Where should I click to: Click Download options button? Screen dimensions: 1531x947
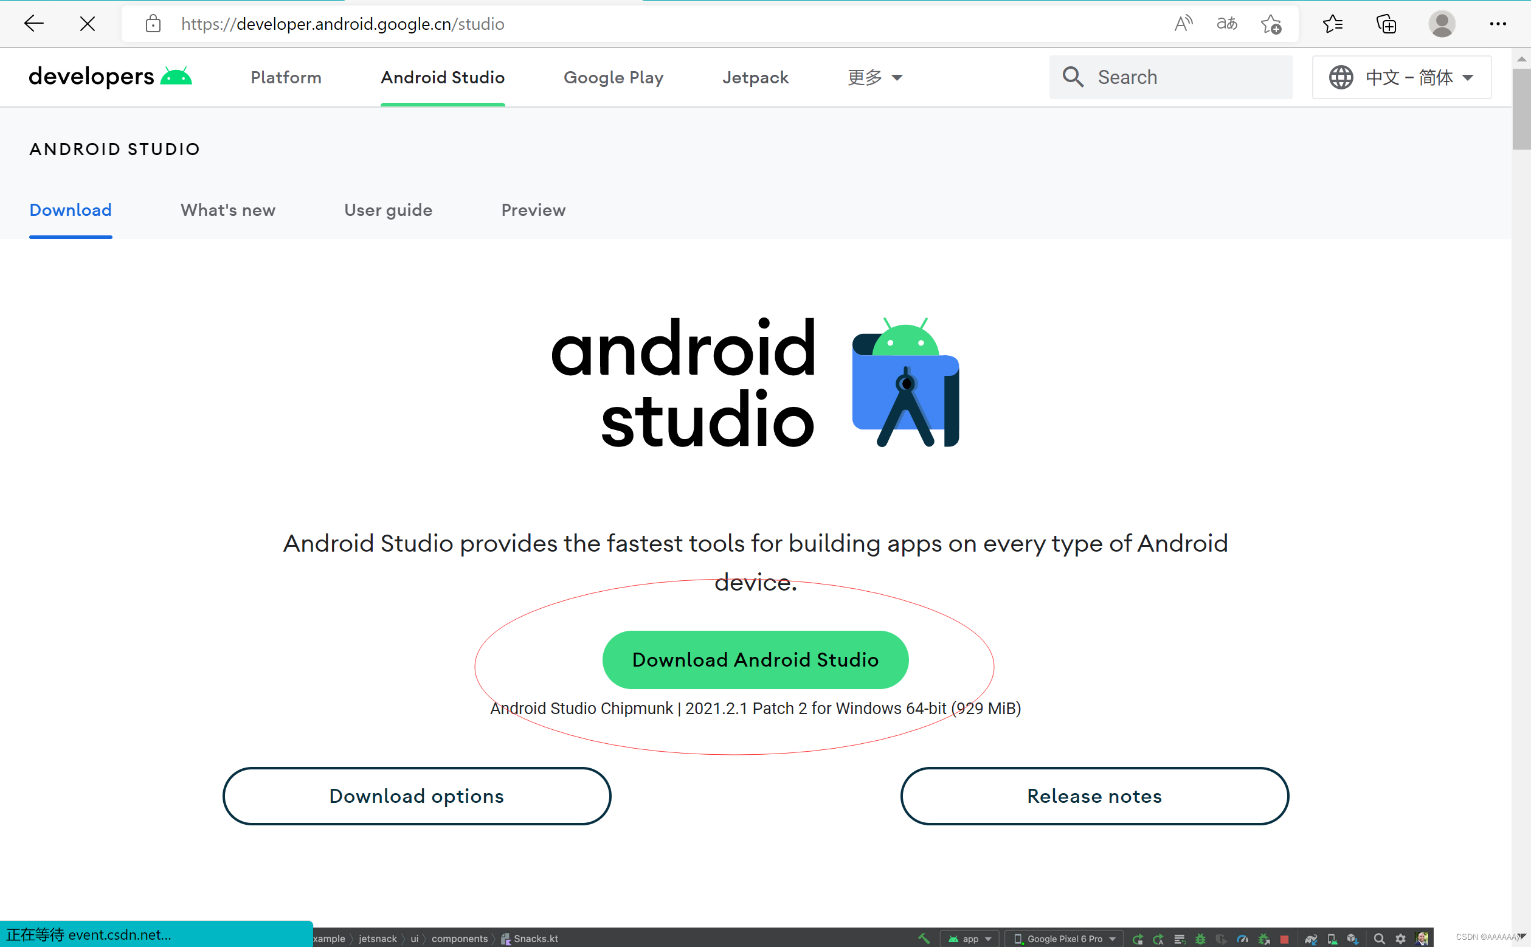point(417,796)
